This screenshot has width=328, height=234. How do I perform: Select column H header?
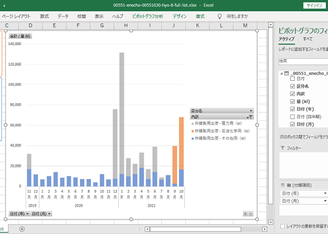(126, 26)
